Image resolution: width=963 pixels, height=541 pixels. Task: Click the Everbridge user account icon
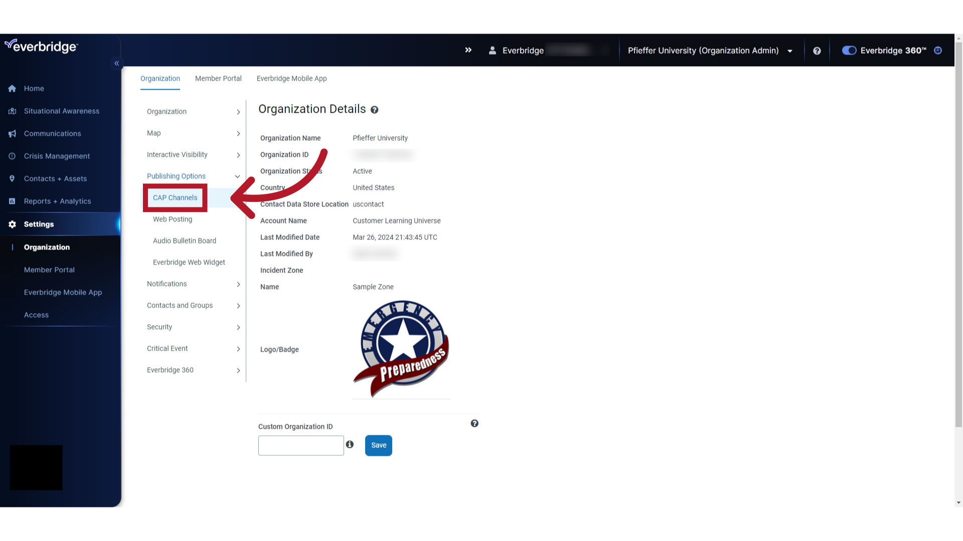pos(493,51)
